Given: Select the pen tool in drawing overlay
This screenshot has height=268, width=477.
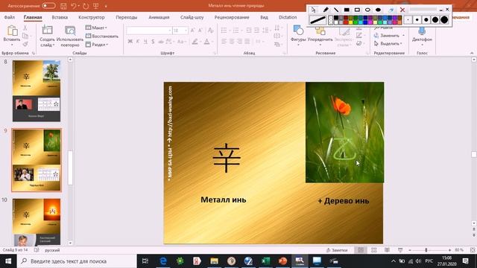Looking at the screenshot, I should (x=325, y=10).
